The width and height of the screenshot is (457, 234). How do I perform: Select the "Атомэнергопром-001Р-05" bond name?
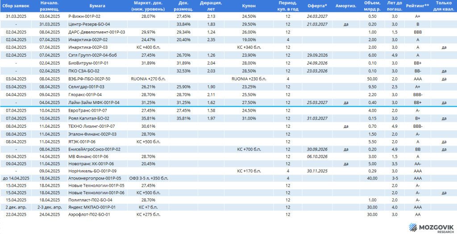(95, 178)
